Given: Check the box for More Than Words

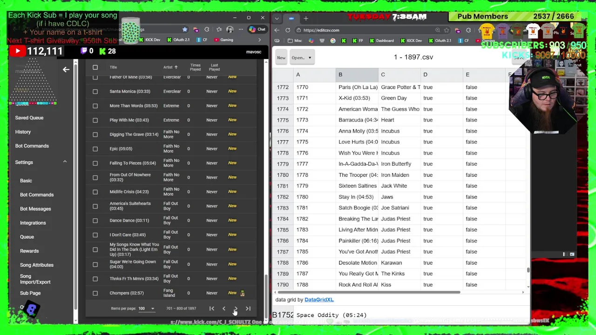Looking at the screenshot, I should 95,106.
